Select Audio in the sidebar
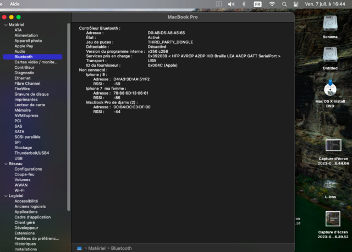Viewport: 352px width, 252px height. coord(20,51)
